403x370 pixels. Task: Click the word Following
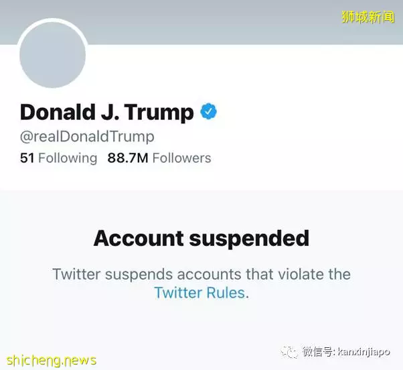tap(68, 158)
